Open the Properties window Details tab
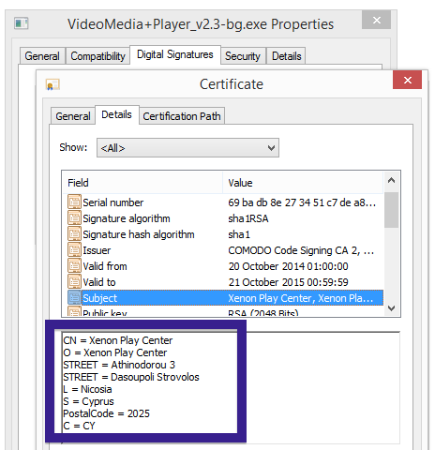This screenshot has height=450, width=435. (287, 56)
